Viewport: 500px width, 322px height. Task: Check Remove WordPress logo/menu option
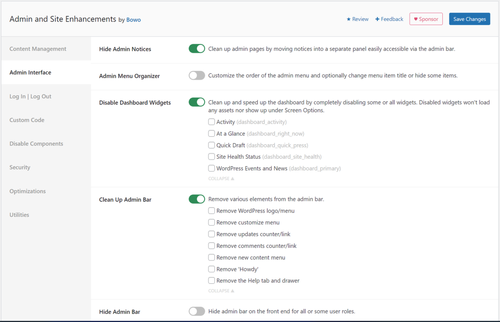pos(211,211)
